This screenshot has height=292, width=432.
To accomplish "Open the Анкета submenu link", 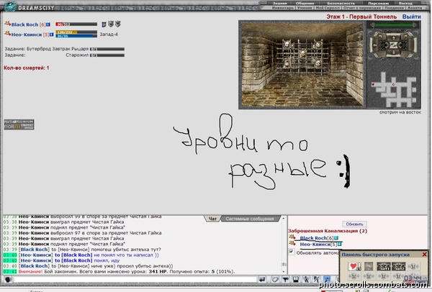I will click(x=415, y=8).
